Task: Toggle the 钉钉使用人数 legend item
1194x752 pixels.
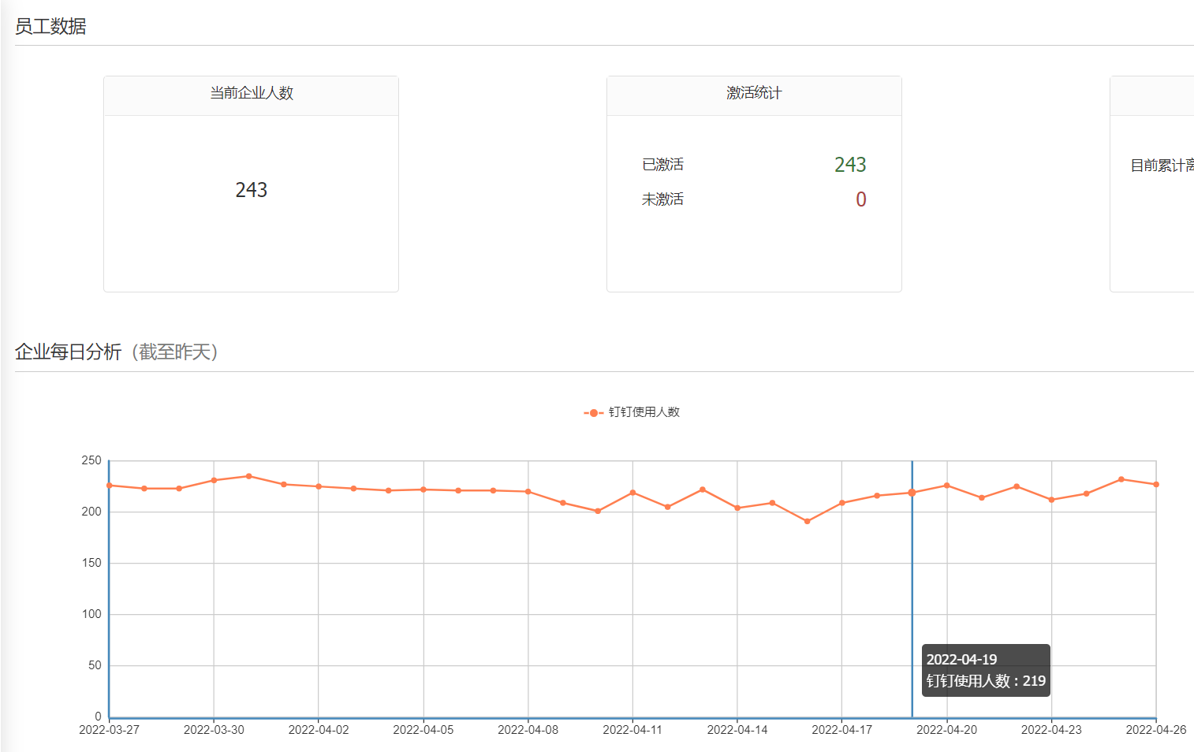Action: tap(632, 412)
